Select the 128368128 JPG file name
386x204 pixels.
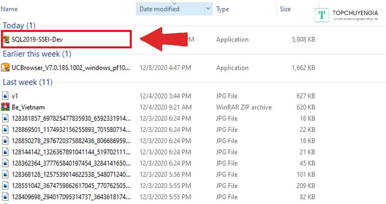[x=70, y=175]
